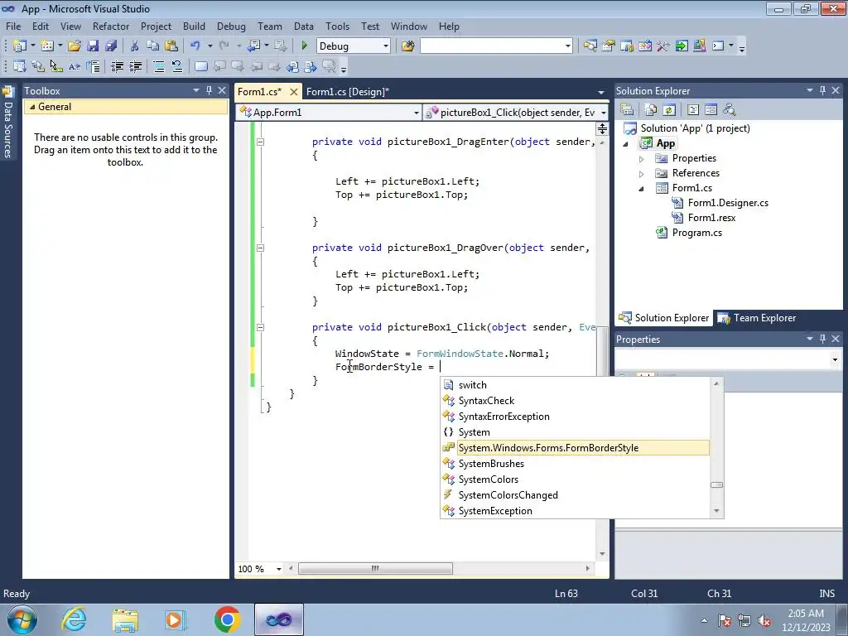848x636 pixels.
Task: Switch to the Team Explorer tab
Action: (757, 318)
